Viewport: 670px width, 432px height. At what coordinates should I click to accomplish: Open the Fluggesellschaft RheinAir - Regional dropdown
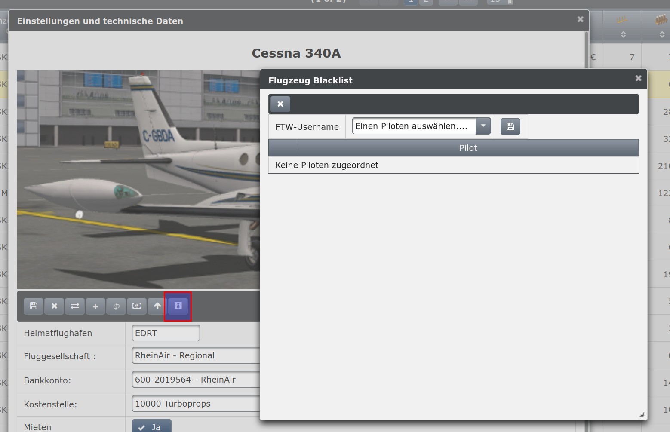(x=196, y=356)
